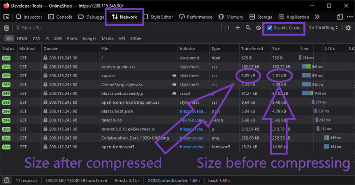Viewport: 355px width, 185px height.
Task: Filter requests by CSS
Action: point(36,38)
